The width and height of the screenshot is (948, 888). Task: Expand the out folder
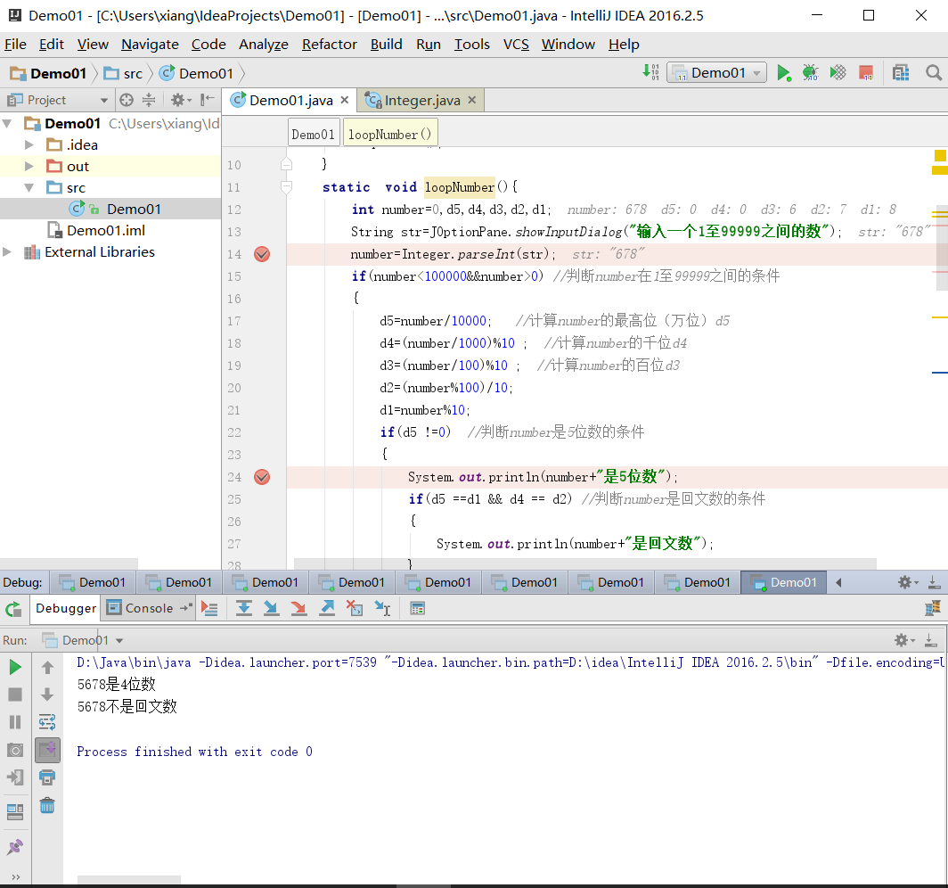click(x=29, y=166)
